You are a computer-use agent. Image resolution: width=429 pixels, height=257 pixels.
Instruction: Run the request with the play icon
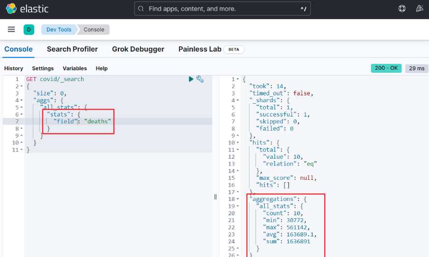point(191,79)
